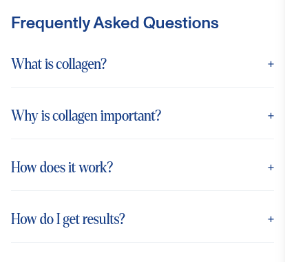
Task: Expand 'Why is collagen important?' question text
Action: (x=142, y=116)
